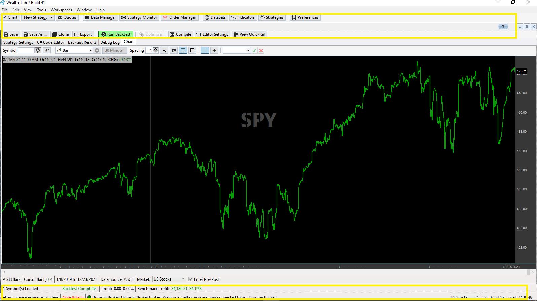
Task: Toggle the vertical crosshair cursor line
Action: pos(205,50)
